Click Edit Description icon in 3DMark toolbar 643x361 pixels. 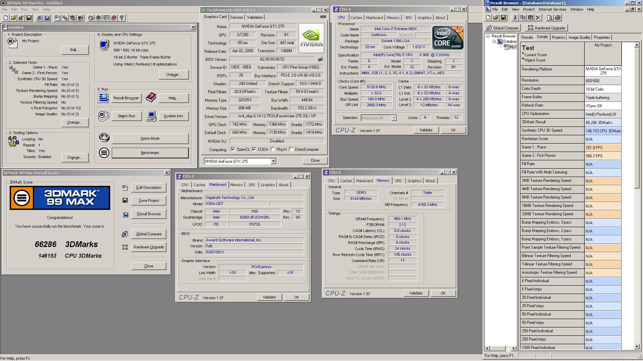point(57,18)
